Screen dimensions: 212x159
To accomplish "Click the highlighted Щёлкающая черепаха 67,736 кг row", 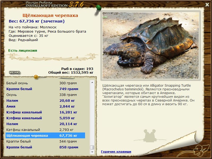I will 45,135.
